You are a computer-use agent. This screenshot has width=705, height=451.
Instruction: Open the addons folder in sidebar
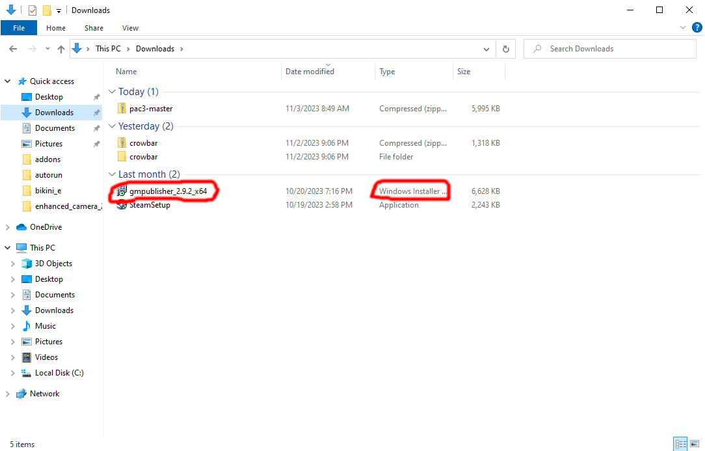47,159
